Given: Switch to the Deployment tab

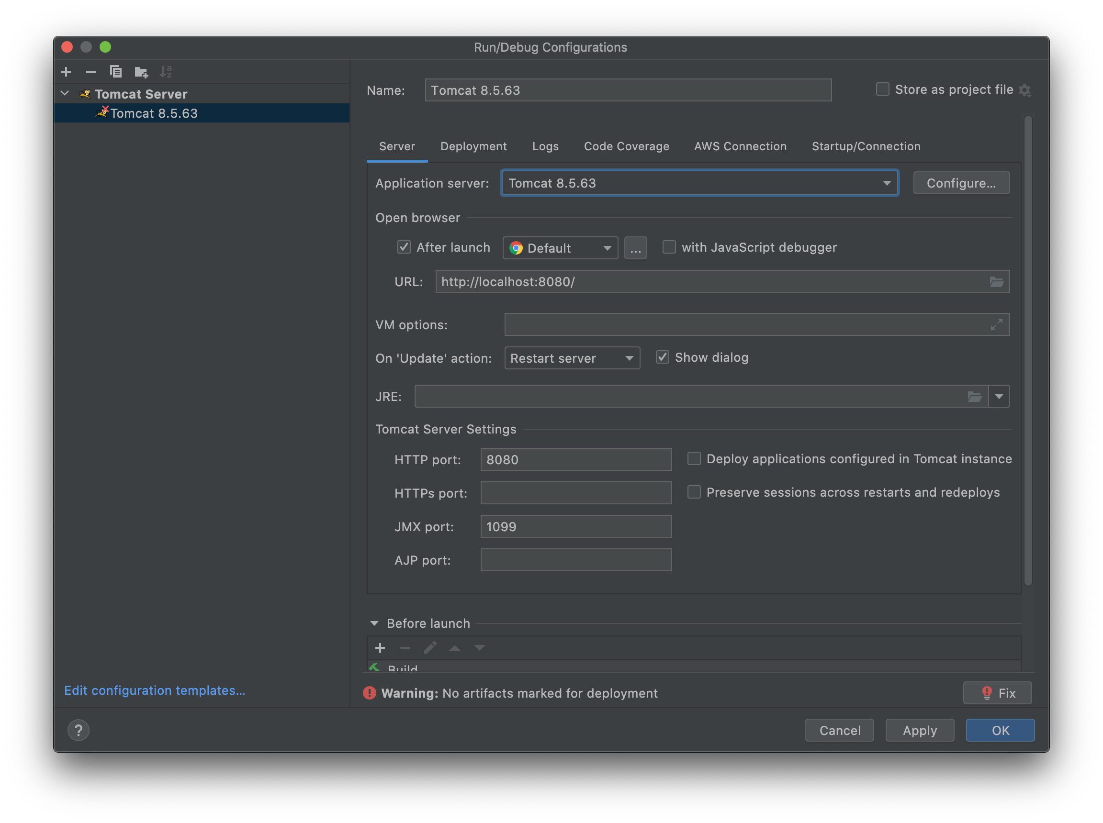Looking at the screenshot, I should pyautogui.click(x=473, y=146).
